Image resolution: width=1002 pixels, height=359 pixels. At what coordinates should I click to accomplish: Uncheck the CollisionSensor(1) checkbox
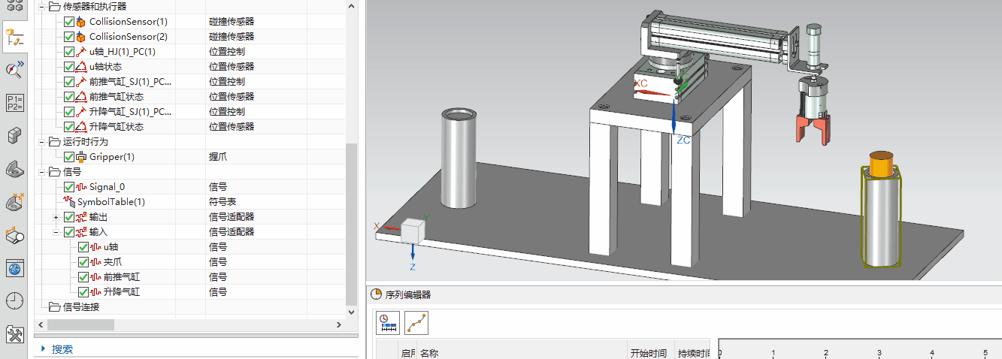(69, 22)
